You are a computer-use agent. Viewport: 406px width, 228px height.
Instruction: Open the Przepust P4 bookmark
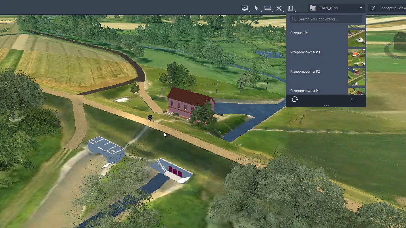299,33
